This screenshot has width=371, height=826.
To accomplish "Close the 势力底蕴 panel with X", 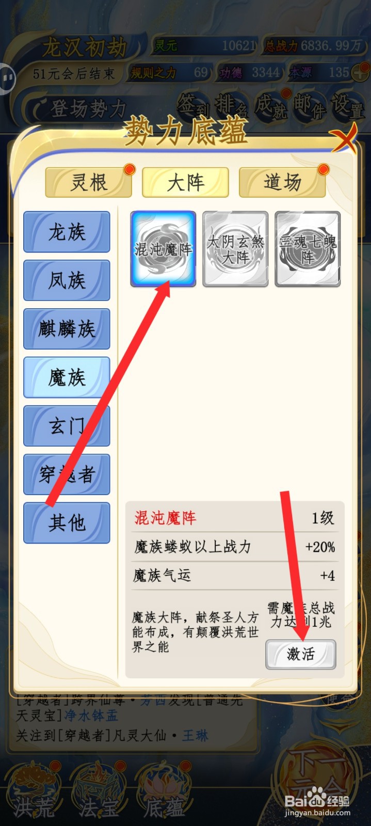I will (x=343, y=138).
